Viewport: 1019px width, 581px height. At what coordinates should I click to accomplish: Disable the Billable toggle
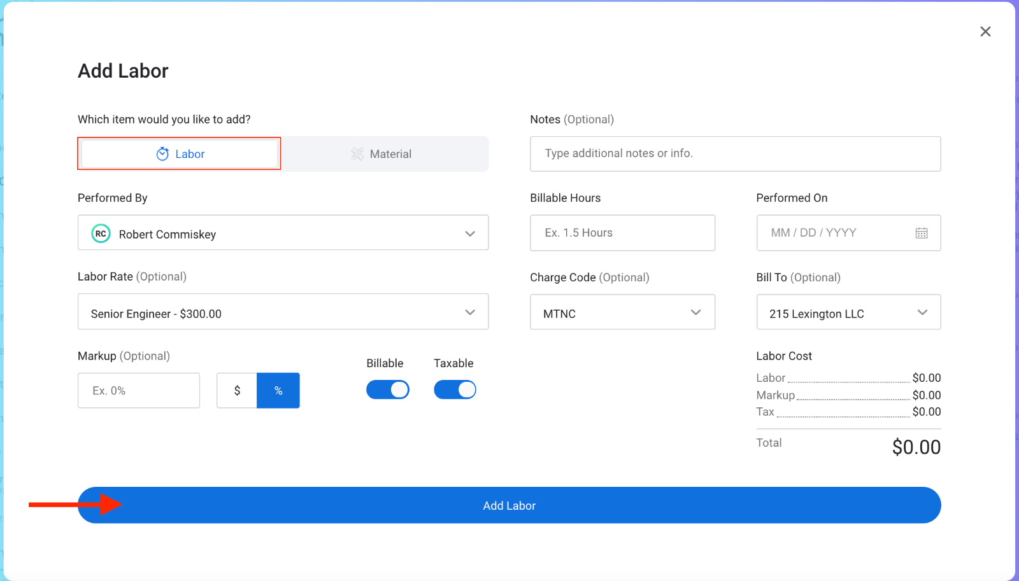pos(387,389)
